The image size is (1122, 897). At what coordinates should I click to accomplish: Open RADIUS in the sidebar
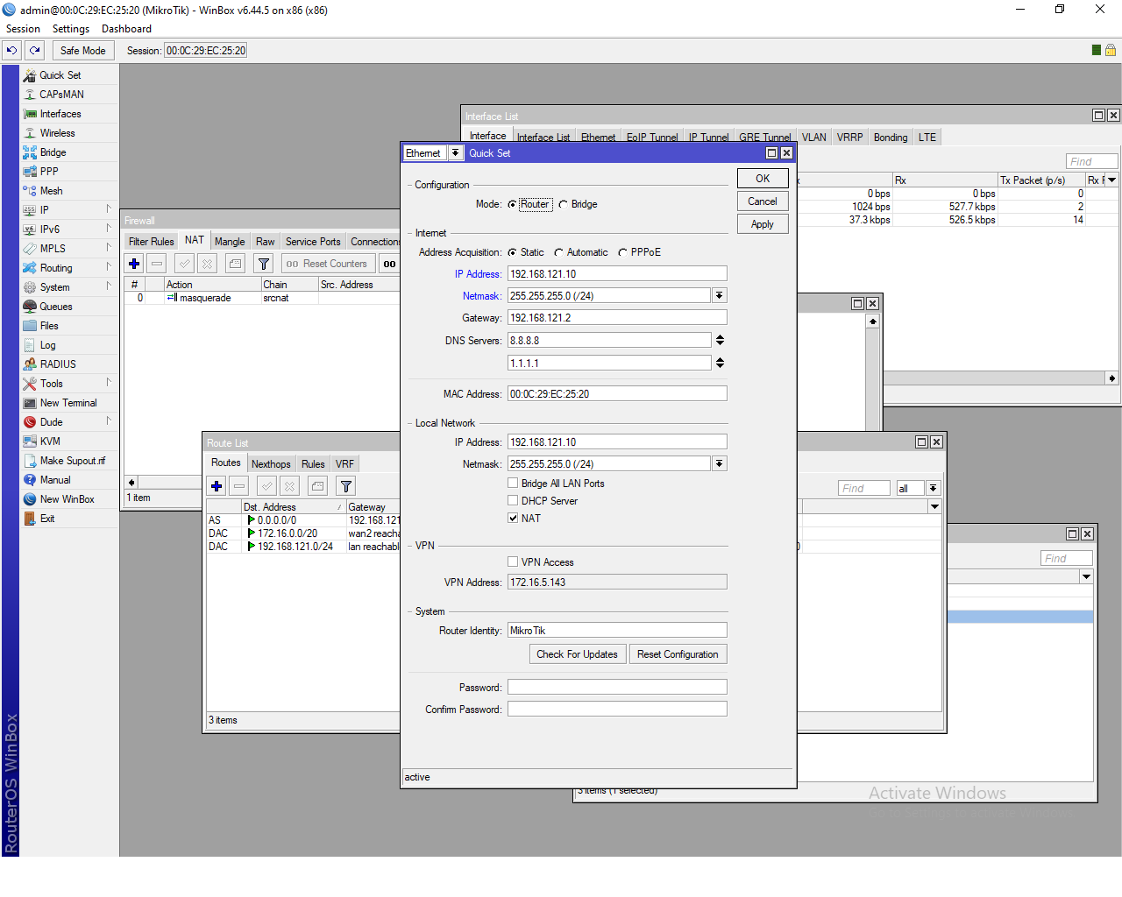coord(58,364)
